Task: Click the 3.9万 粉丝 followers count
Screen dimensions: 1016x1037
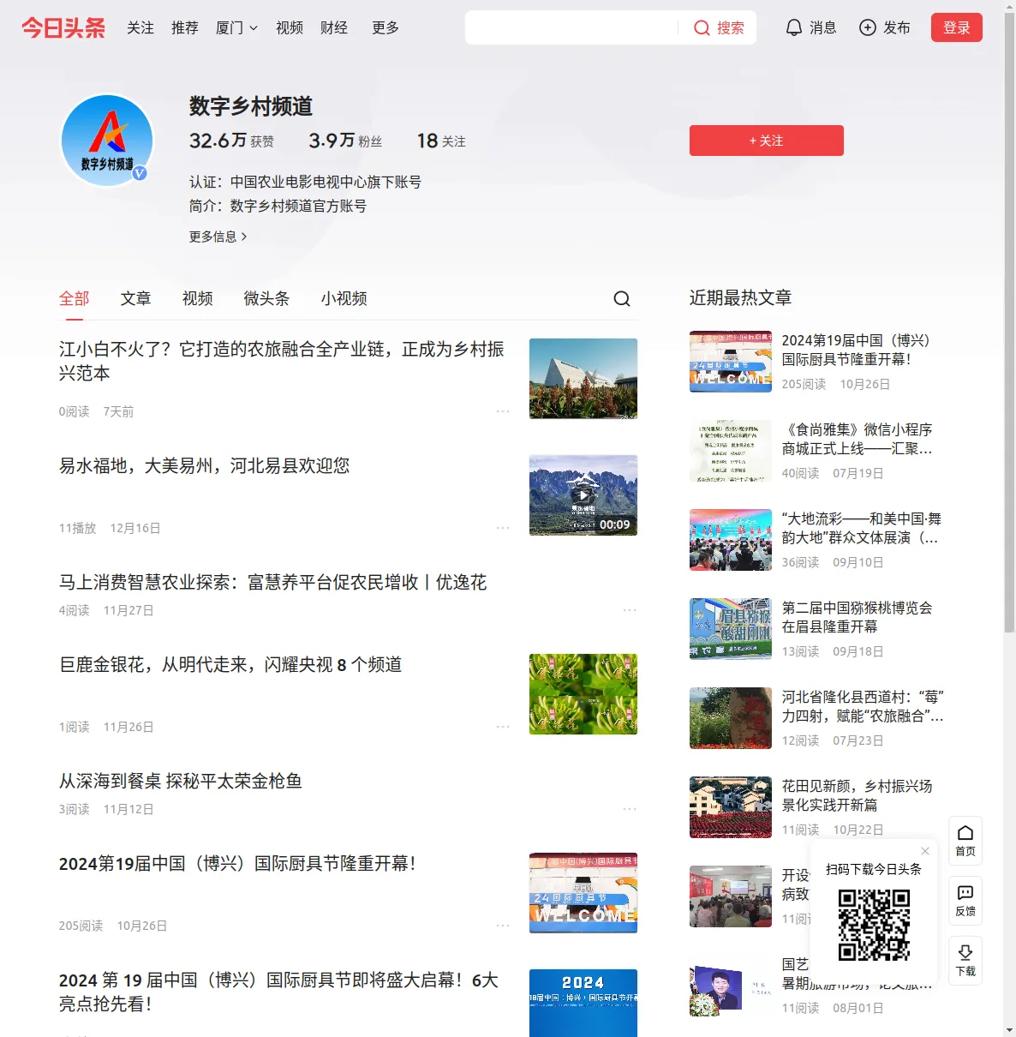Action: pos(345,141)
